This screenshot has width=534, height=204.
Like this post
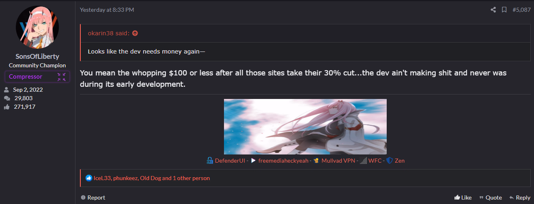click(x=463, y=198)
